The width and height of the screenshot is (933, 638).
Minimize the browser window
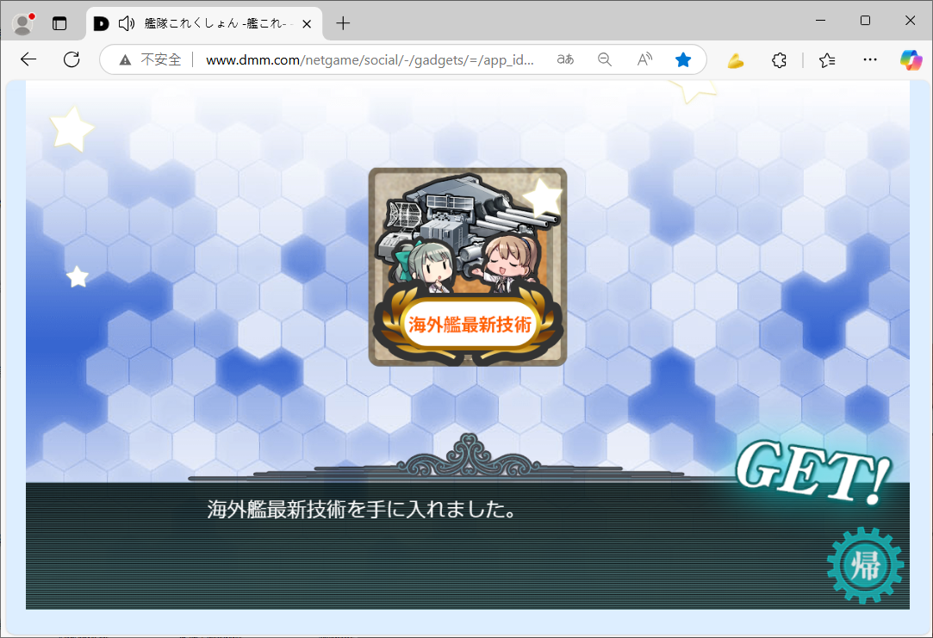[x=820, y=20]
